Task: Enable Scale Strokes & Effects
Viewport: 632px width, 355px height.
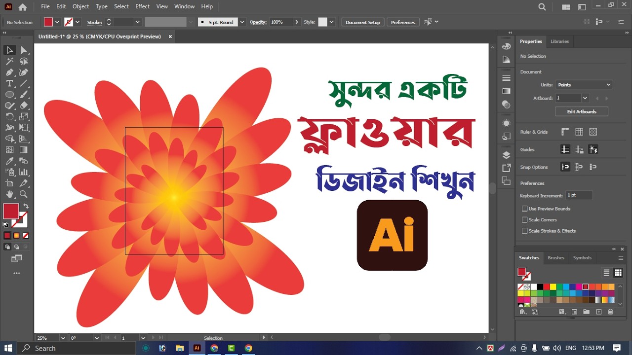Action: [x=525, y=231]
